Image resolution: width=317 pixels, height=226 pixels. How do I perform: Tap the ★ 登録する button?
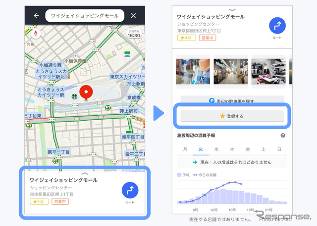point(232,116)
